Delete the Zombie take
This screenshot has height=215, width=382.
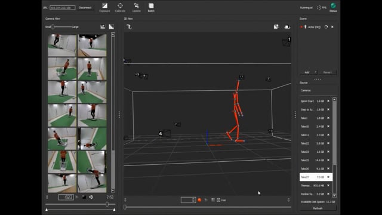coord(328,194)
